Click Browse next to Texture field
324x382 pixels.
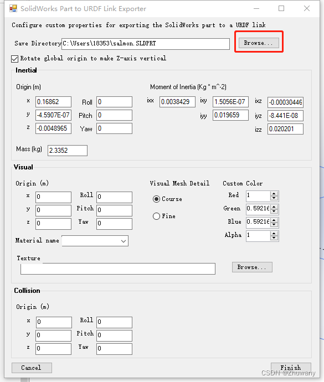click(252, 267)
